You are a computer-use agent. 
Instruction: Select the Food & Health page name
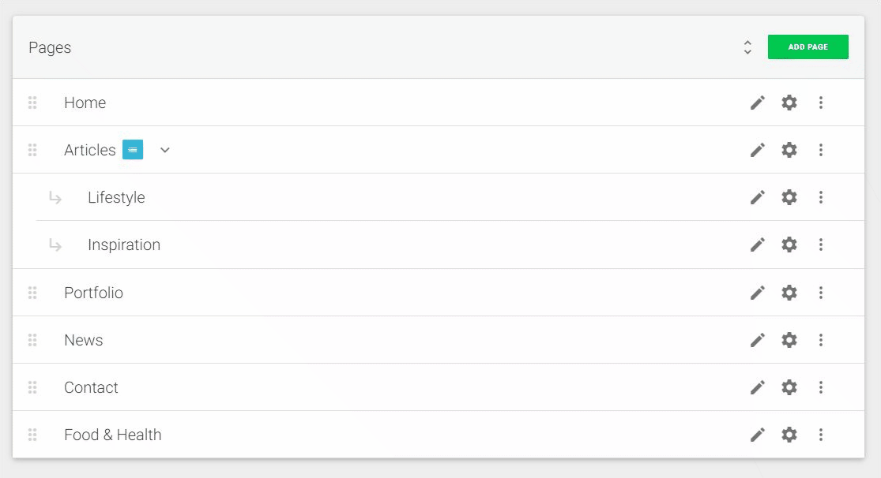point(112,435)
